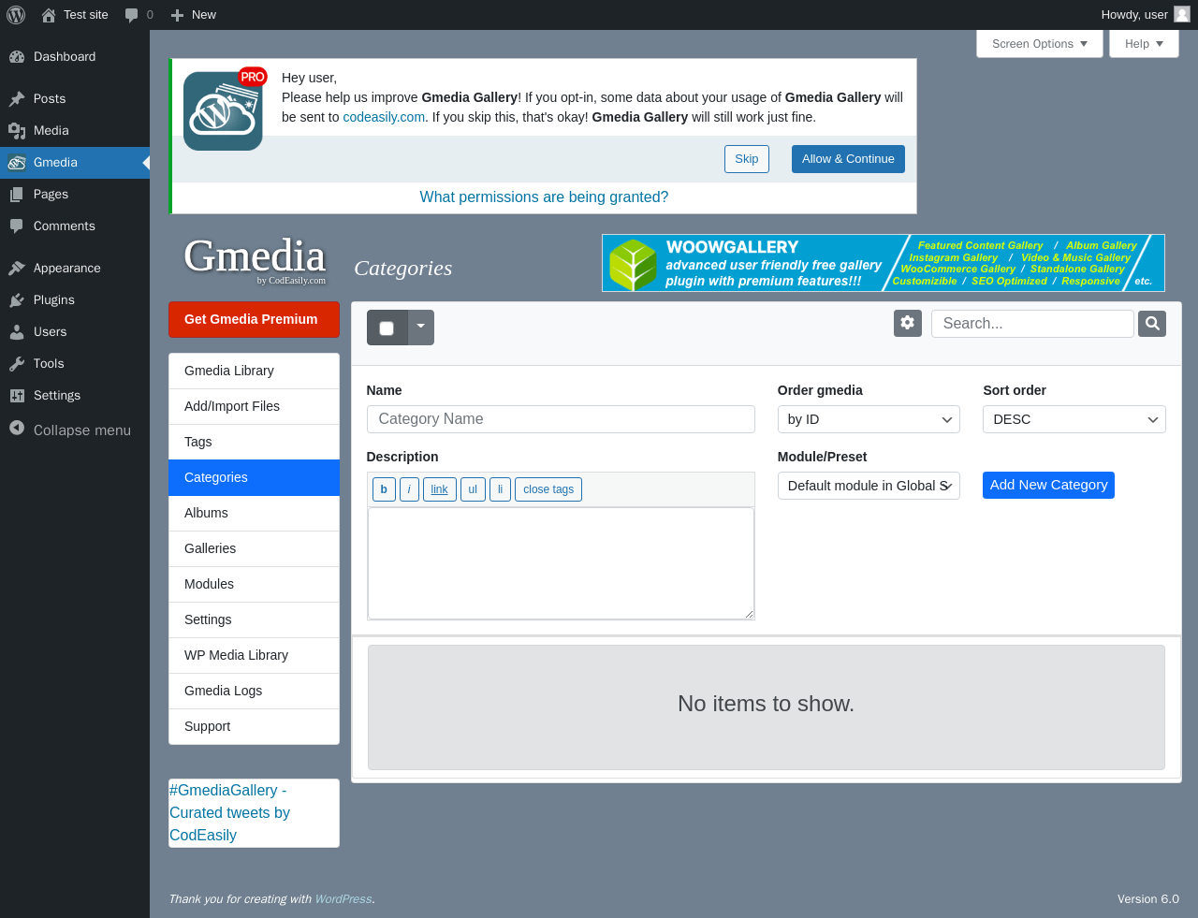Select the Categories menu item
Image resolution: width=1198 pixels, height=918 pixels.
tap(254, 477)
